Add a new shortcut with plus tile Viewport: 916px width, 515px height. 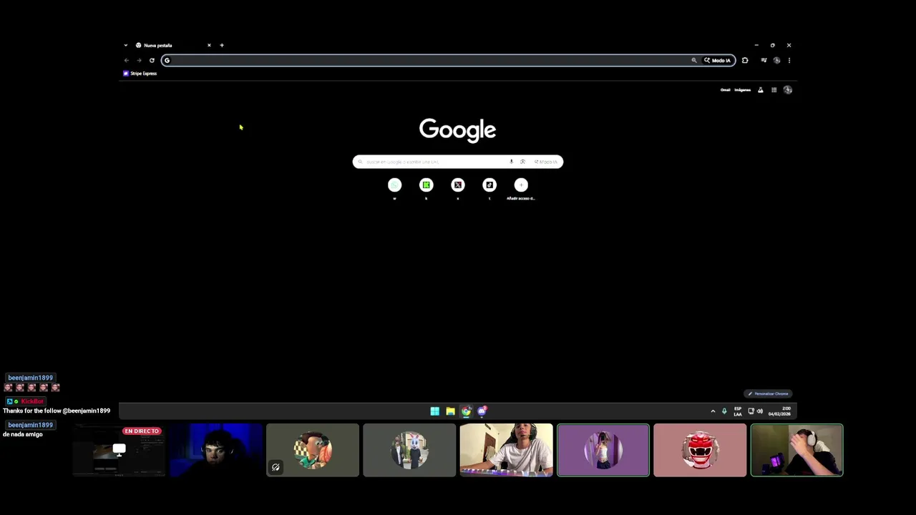click(521, 185)
